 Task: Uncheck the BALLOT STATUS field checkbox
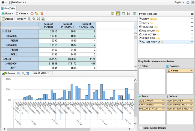140,42
